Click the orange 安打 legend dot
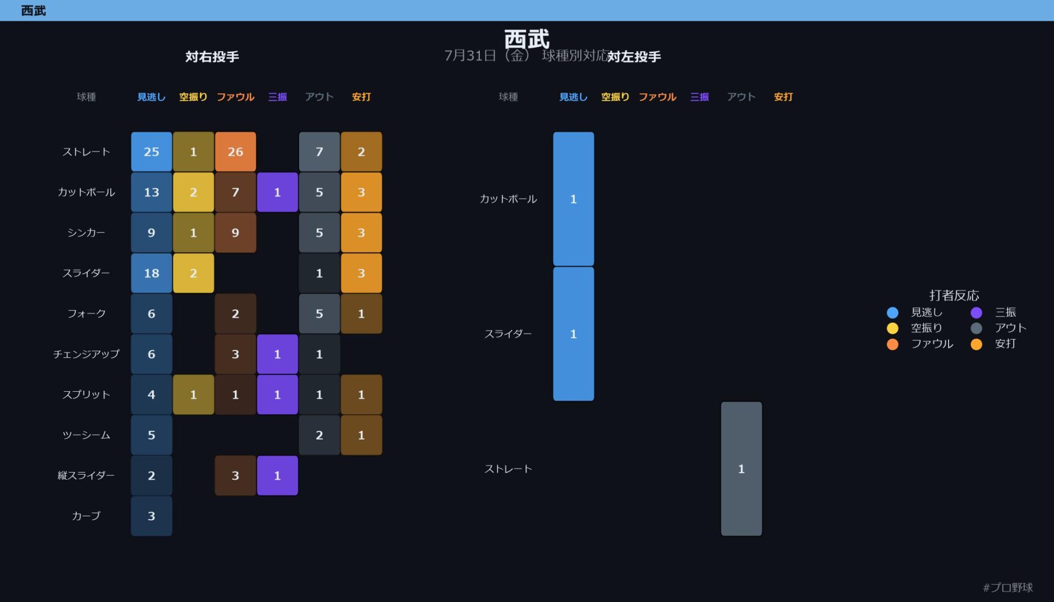Viewport: 1054px width, 602px height. click(x=976, y=344)
